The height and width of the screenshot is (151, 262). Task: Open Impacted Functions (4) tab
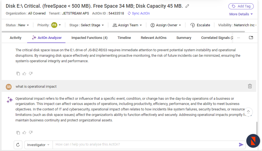click(89, 38)
